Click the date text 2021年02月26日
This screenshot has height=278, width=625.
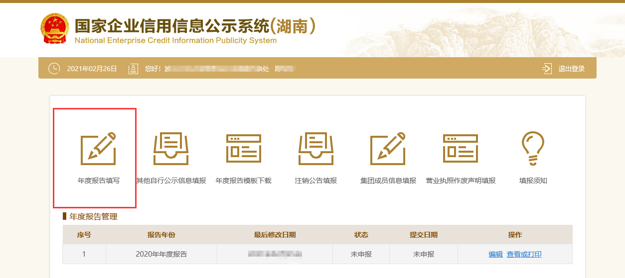[x=92, y=69]
